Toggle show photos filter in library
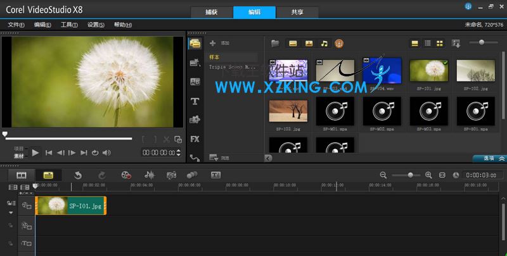507x256 pixels. coord(309,44)
